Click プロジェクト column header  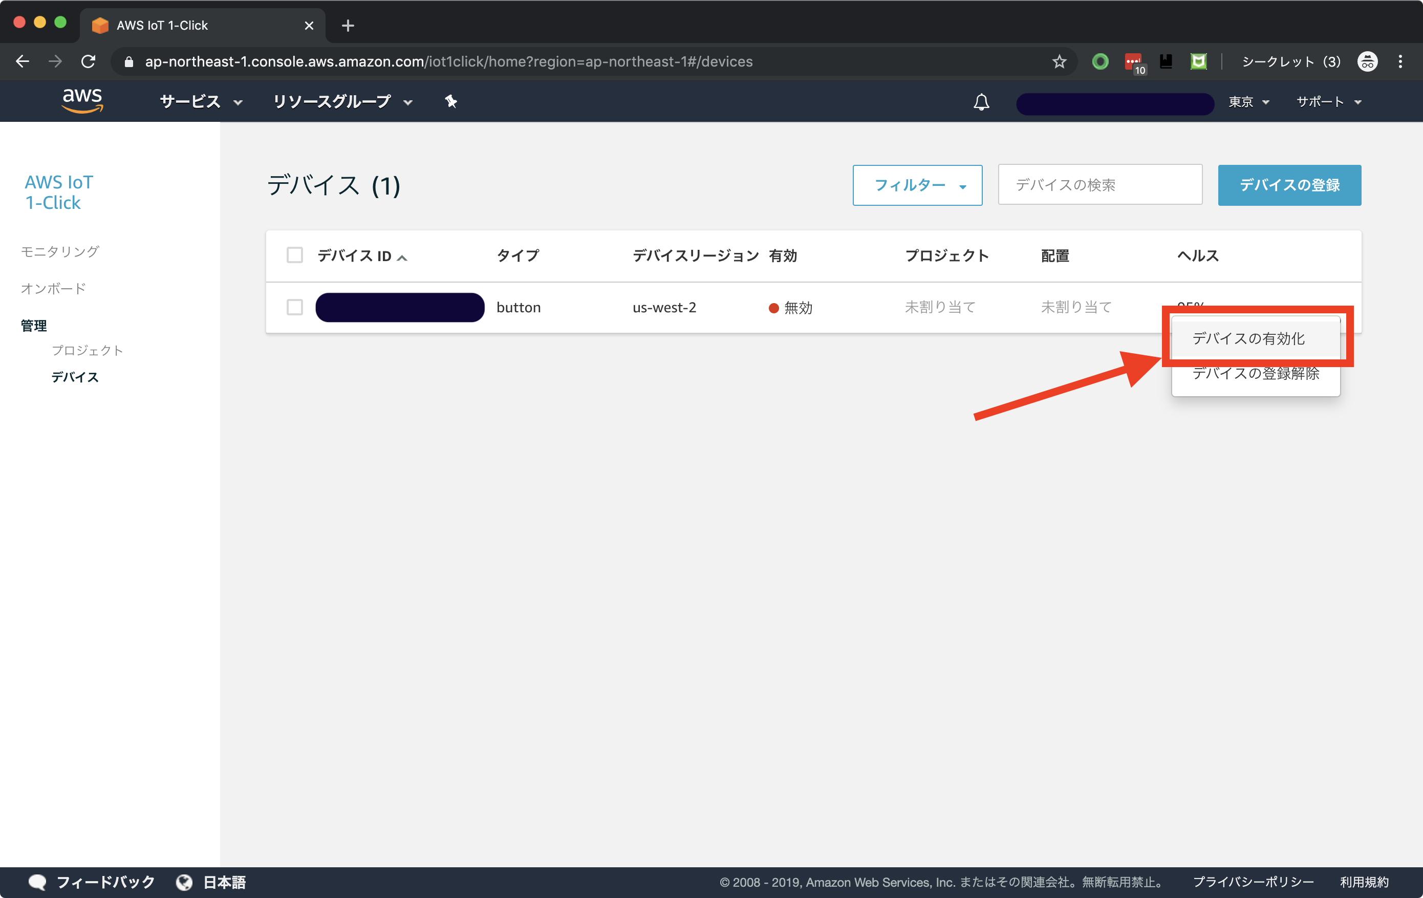(946, 255)
